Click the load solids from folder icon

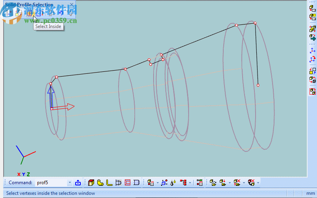click(x=223, y=183)
